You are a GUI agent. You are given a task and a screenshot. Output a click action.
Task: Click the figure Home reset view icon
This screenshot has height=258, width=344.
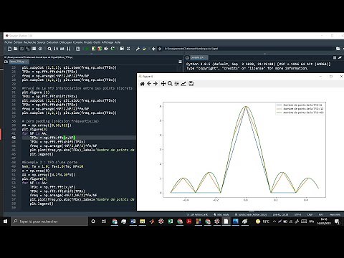click(142, 84)
